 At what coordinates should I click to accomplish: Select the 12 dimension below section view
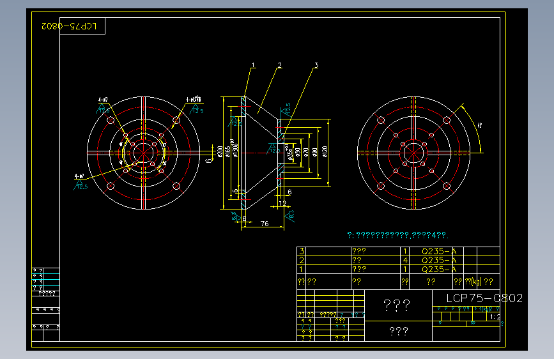click(x=282, y=203)
